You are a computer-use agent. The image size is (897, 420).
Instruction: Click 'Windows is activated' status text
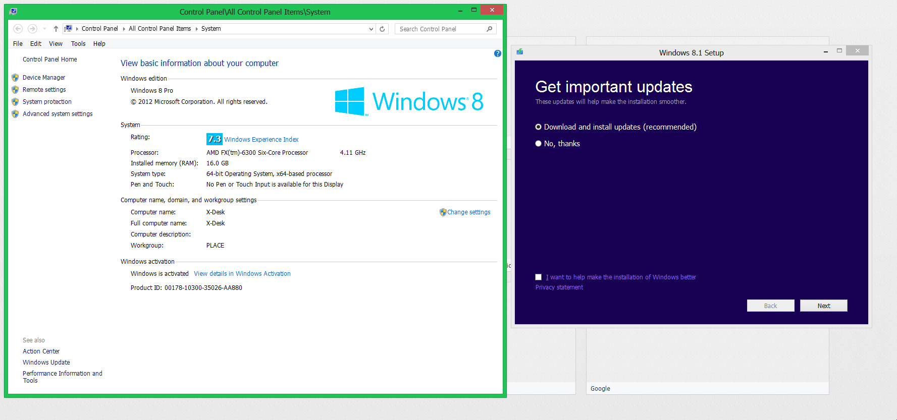(x=160, y=274)
